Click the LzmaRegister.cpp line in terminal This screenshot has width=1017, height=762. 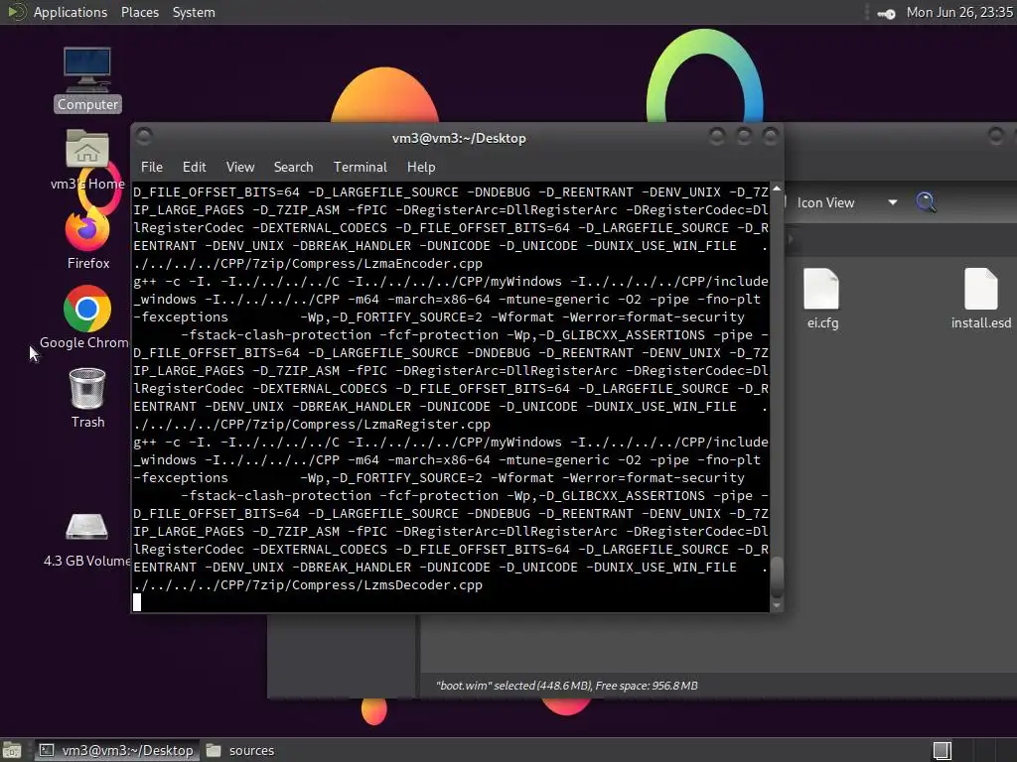pos(312,425)
